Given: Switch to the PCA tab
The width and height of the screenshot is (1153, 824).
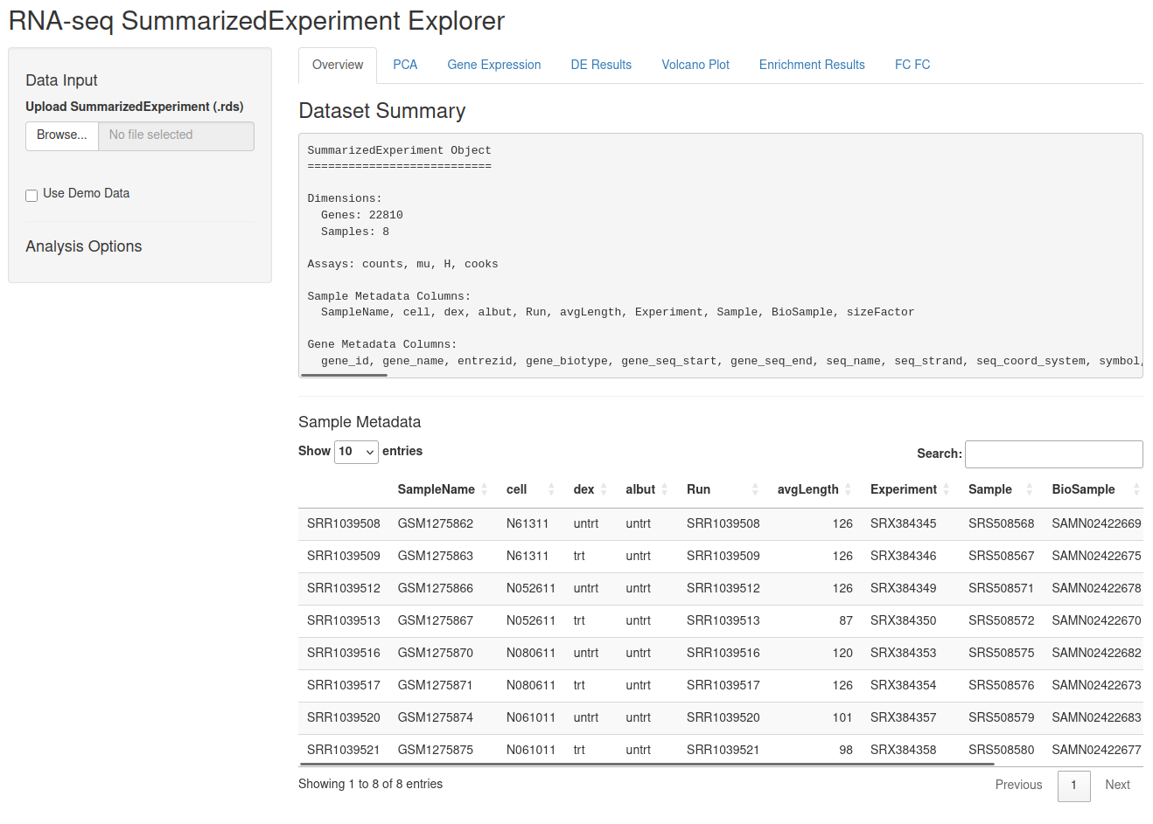Looking at the screenshot, I should click(405, 65).
